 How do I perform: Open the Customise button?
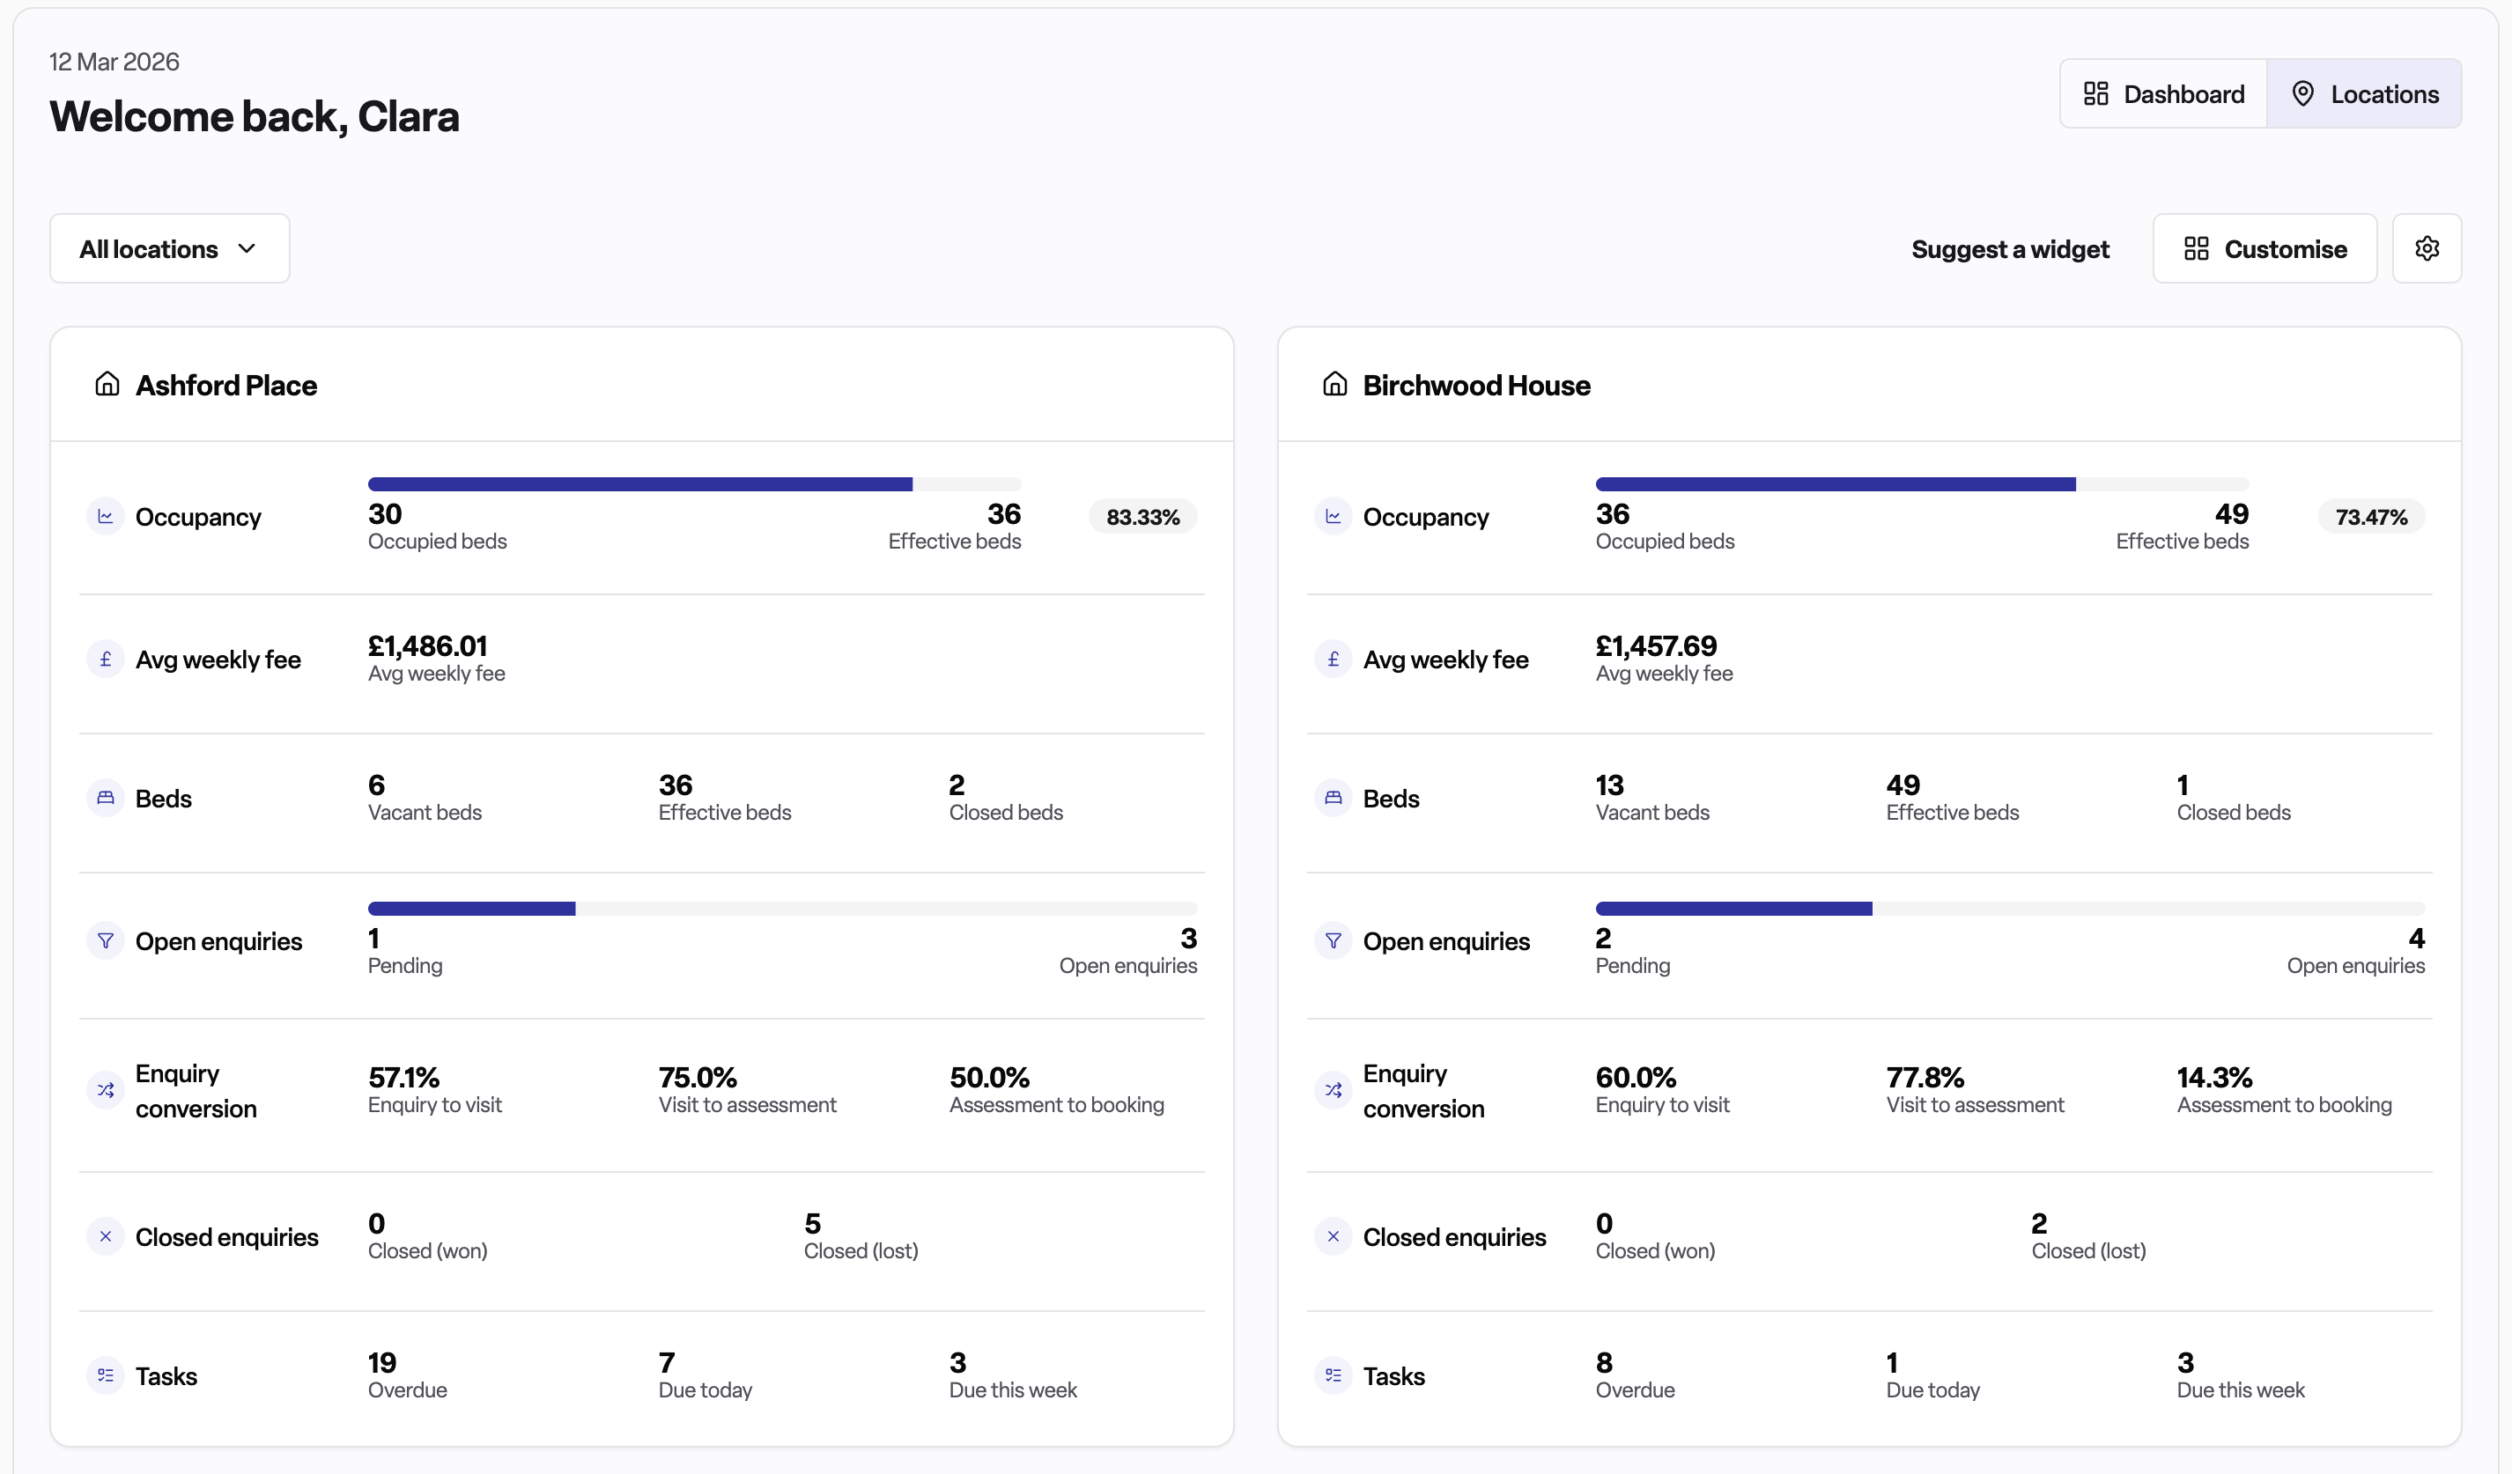click(x=2264, y=248)
